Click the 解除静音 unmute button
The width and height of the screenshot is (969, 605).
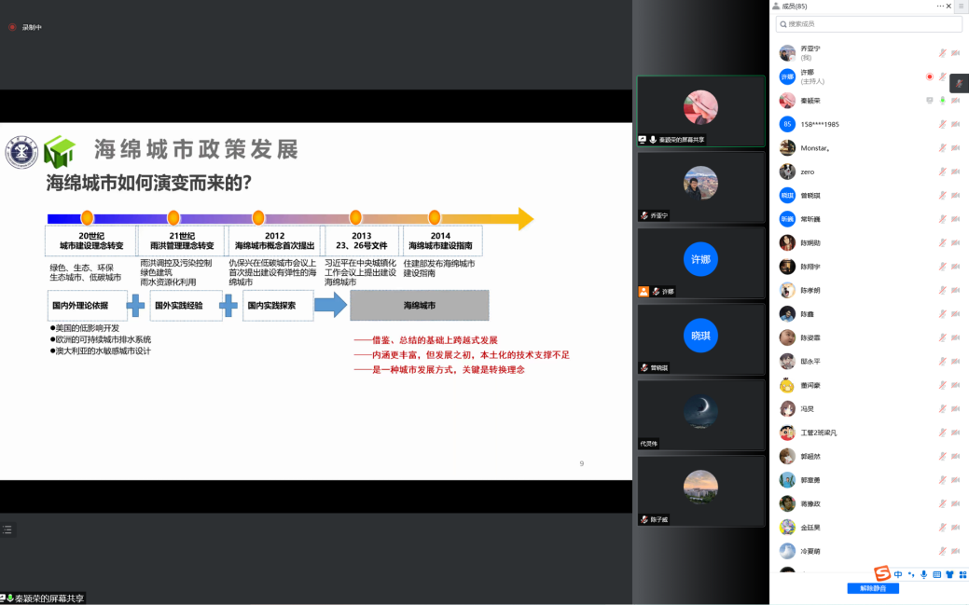[873, 588]
